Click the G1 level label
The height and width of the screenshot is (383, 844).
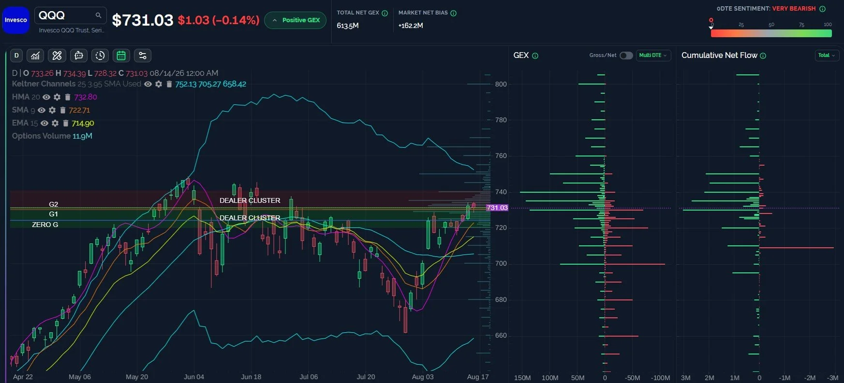pyautogui.click(x=53, y=214)
